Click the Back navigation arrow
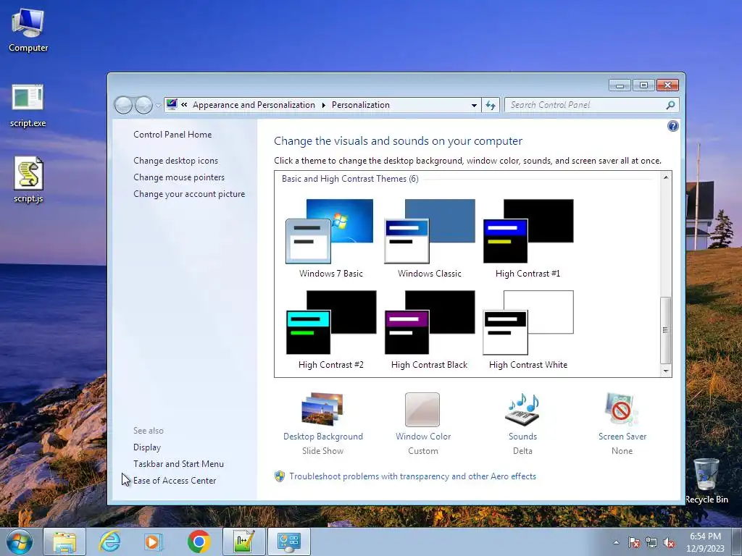Screen dimensions: 742x556 [x=123, y=105]
